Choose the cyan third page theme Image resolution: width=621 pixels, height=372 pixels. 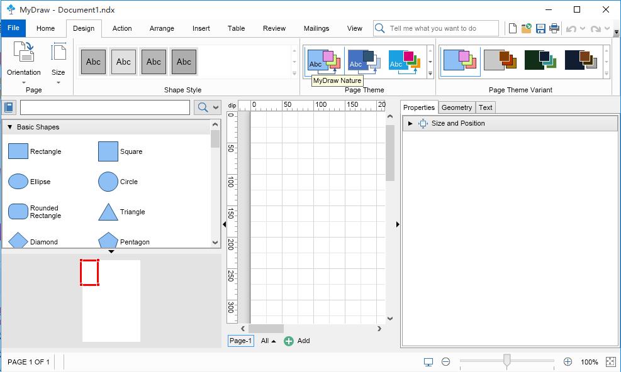click(x=405, y=62)
